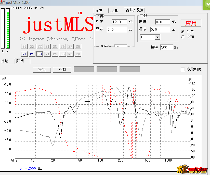This screenshot has width=210, height=175.
Task: Select the R2 memory slot button
Action: [32, 54]
